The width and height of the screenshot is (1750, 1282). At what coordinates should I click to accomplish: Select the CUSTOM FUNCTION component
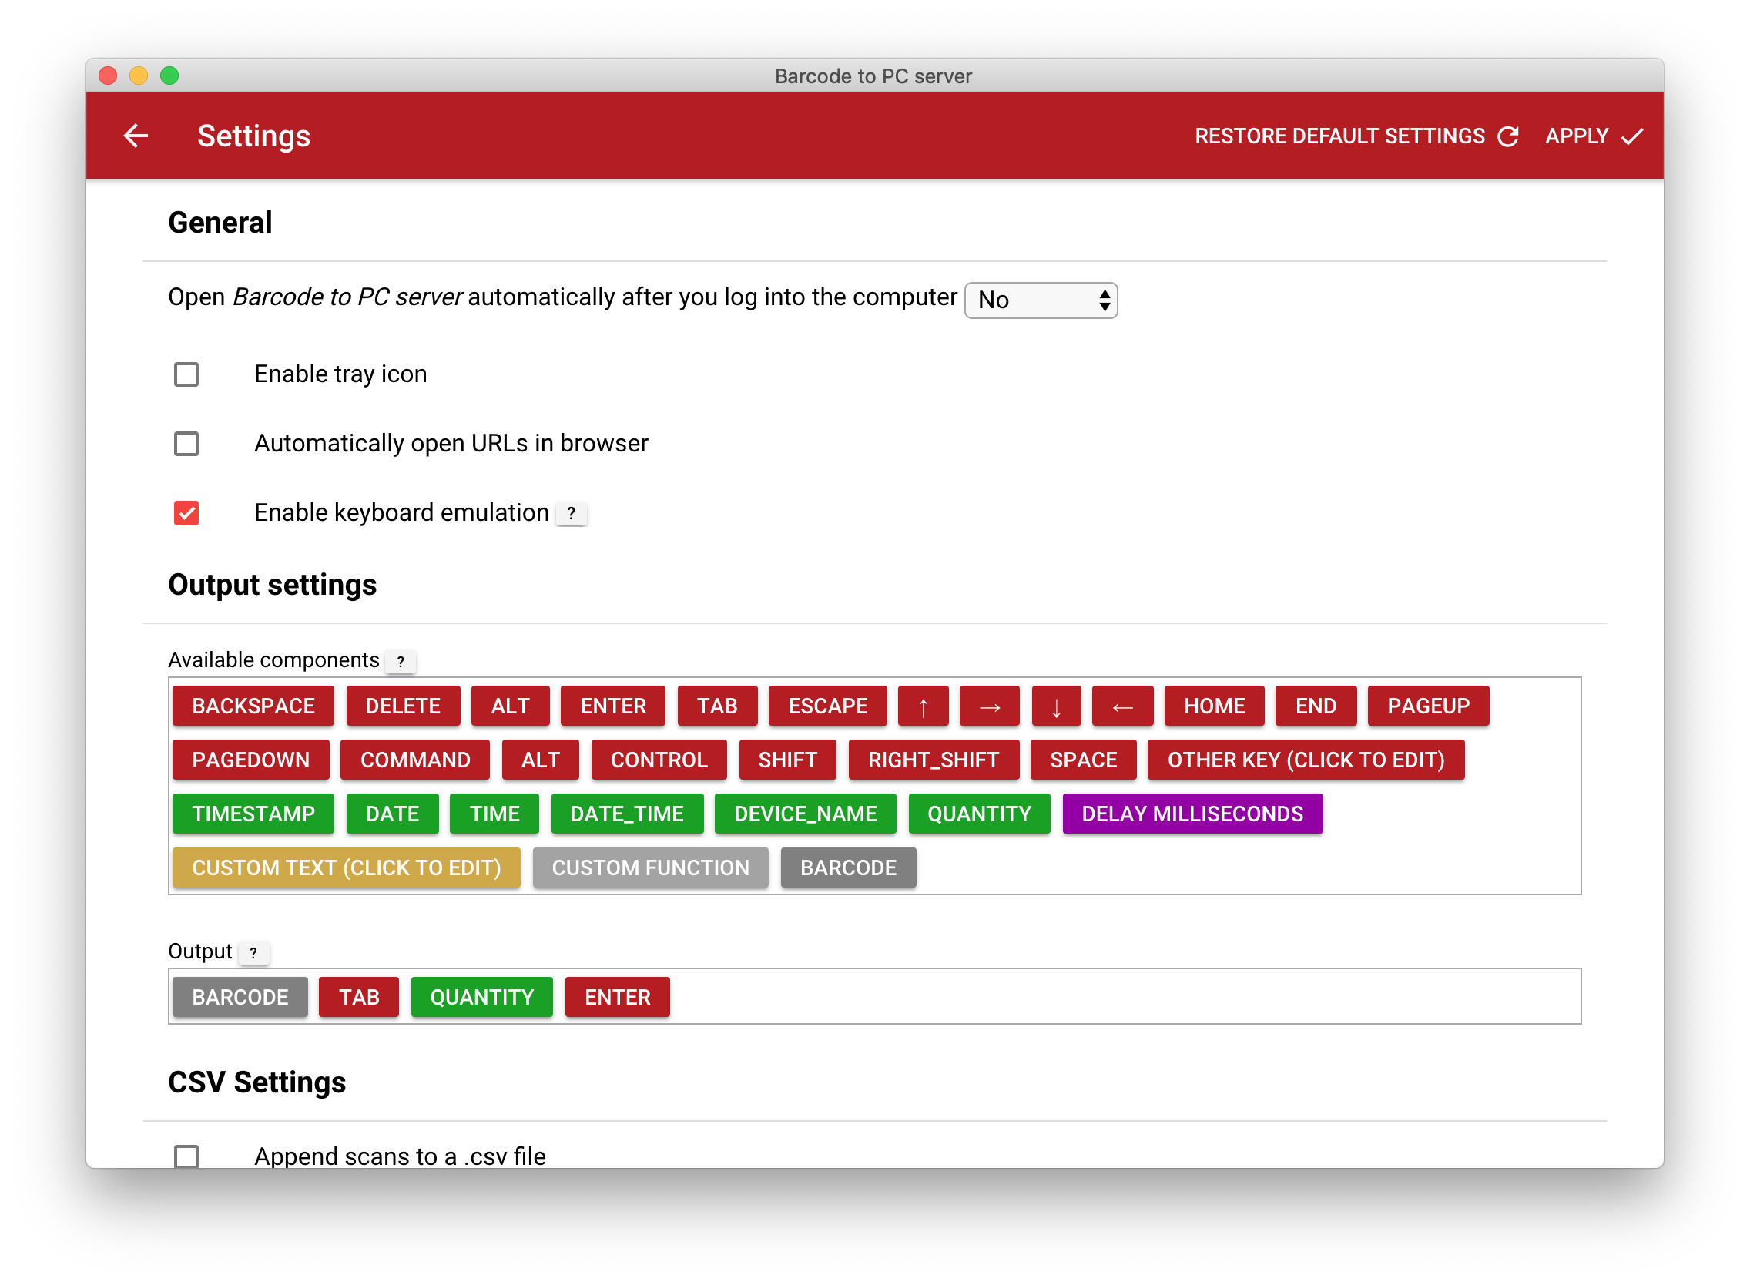650,868
